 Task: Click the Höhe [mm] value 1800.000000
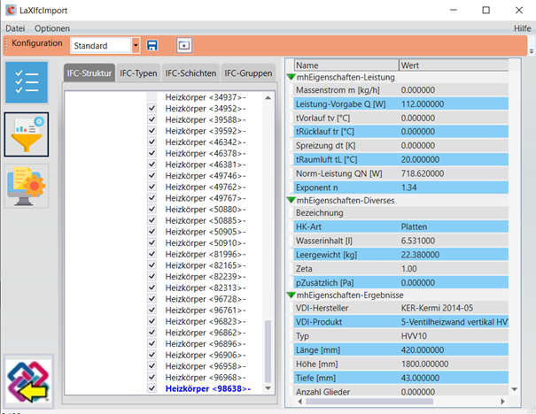click(x=424, y=364)
